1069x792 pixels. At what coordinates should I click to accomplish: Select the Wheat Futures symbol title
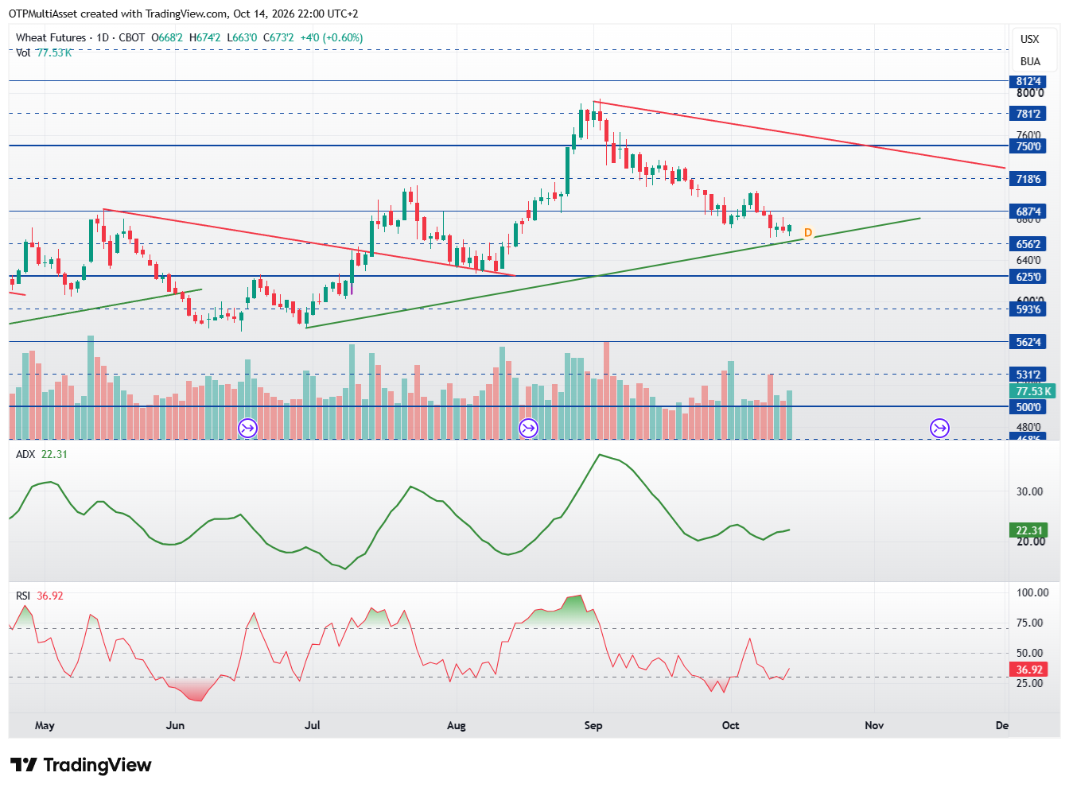[x=51, y=37]
